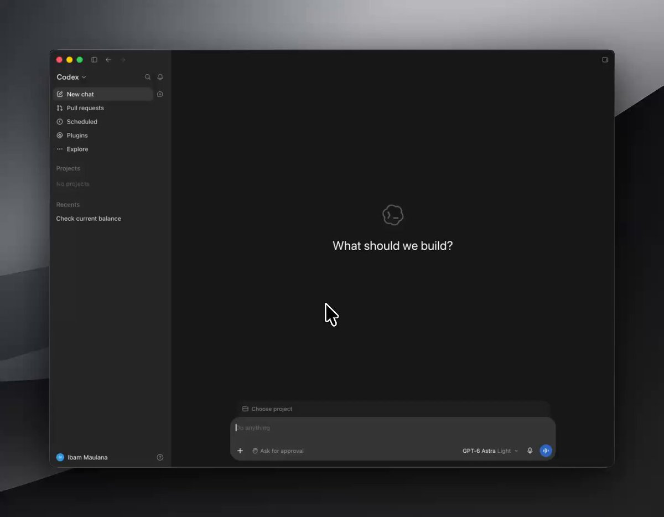Click the Ibam Maulana account name

[87, 458]
